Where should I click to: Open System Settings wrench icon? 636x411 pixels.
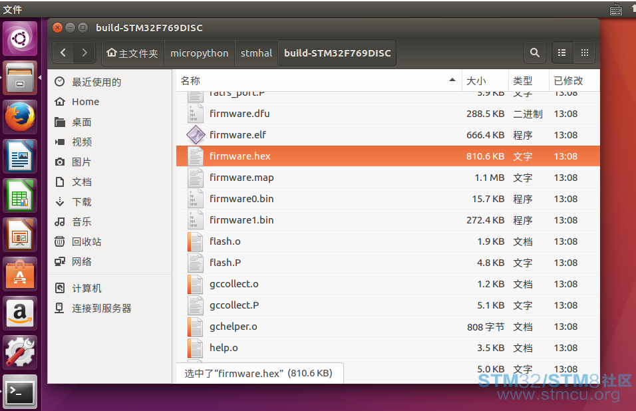pos(20,352)
